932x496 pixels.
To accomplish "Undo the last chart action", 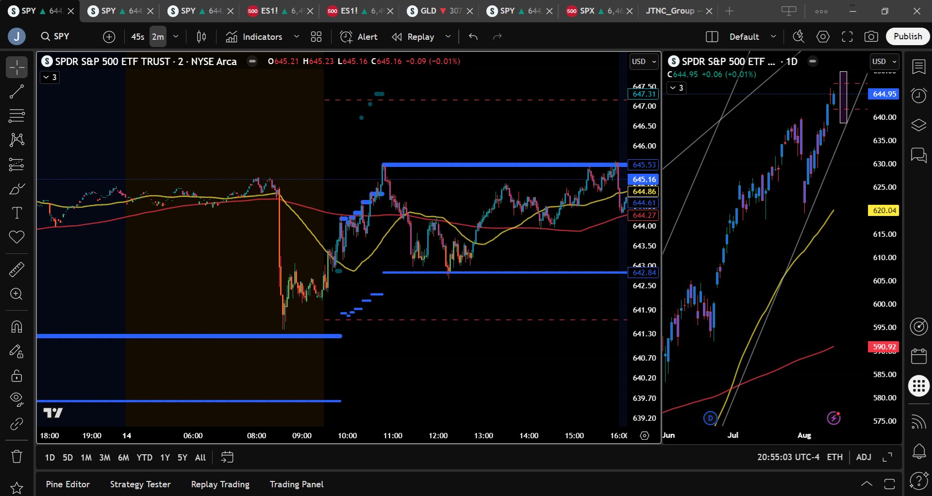I will [473, 36].
